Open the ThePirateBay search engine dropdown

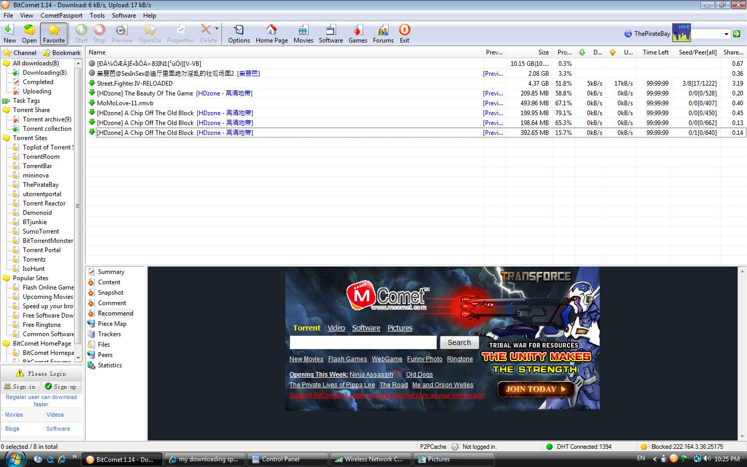coord(726,34)
